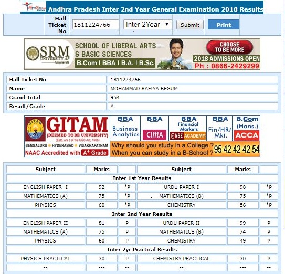Click the BBA Financial Markets NSE Academy tile

(188, 128)
